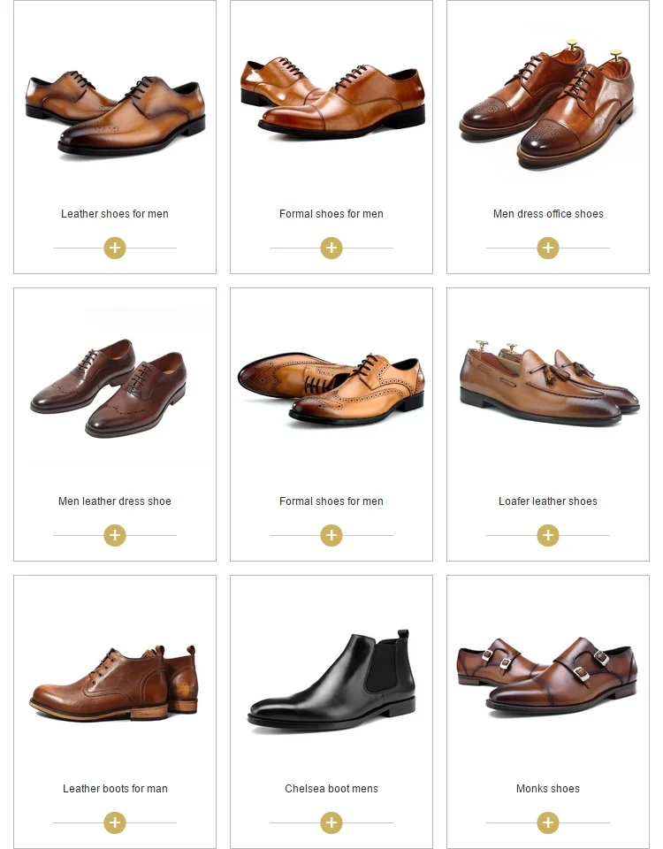
Task: Open the tassel loafer product image
Action: 548,382
